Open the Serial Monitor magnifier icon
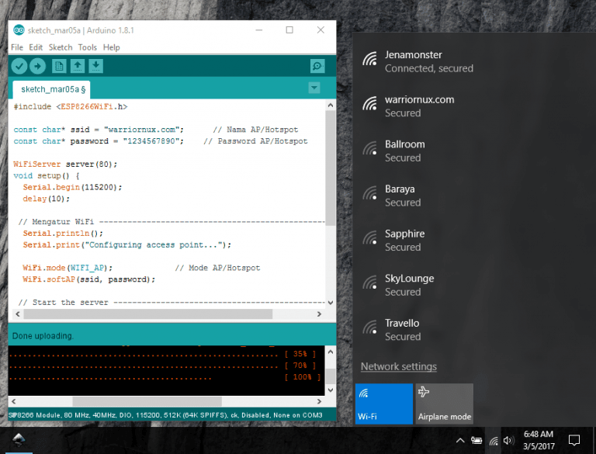The height and width of the screenshot is (454, 596). [317, 66]
